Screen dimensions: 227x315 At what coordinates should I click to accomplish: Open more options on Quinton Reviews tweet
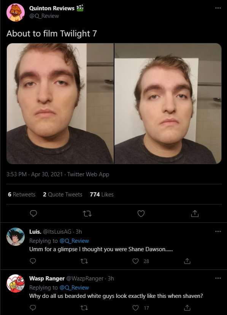click(218, 8)
